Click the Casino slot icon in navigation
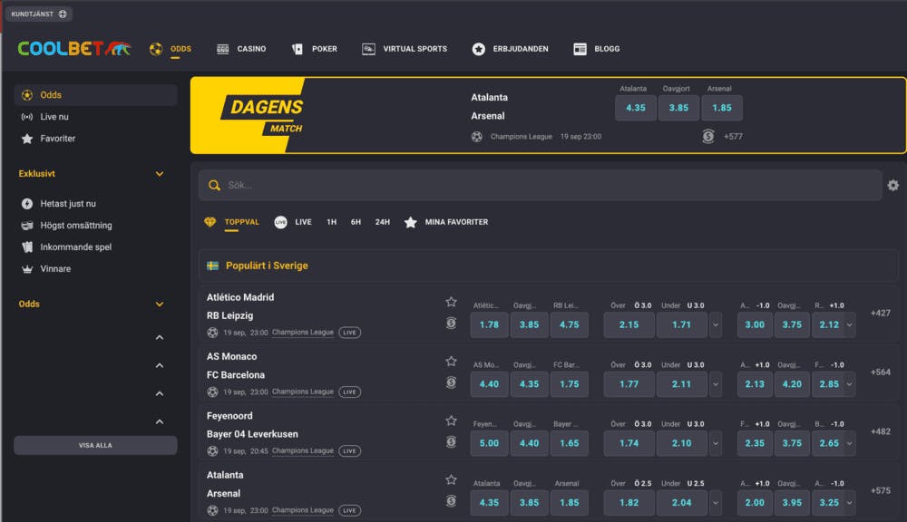 [x=223, y=49]
